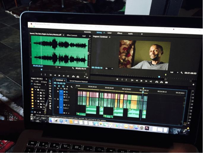Select the Selection arrow tool

click(50, 81)
